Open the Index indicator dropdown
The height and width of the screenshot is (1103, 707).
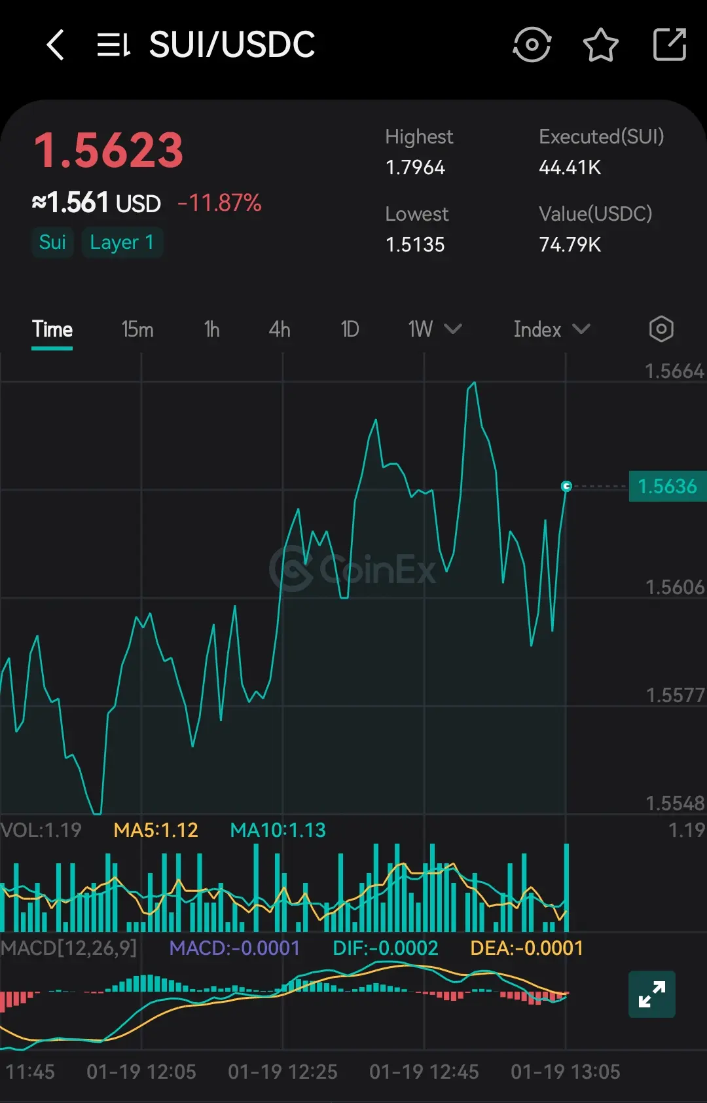point(552,329)
